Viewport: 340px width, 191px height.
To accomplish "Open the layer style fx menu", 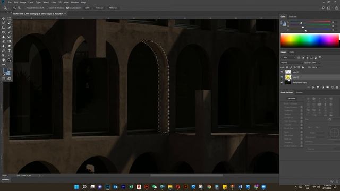I will click(313, 87).
